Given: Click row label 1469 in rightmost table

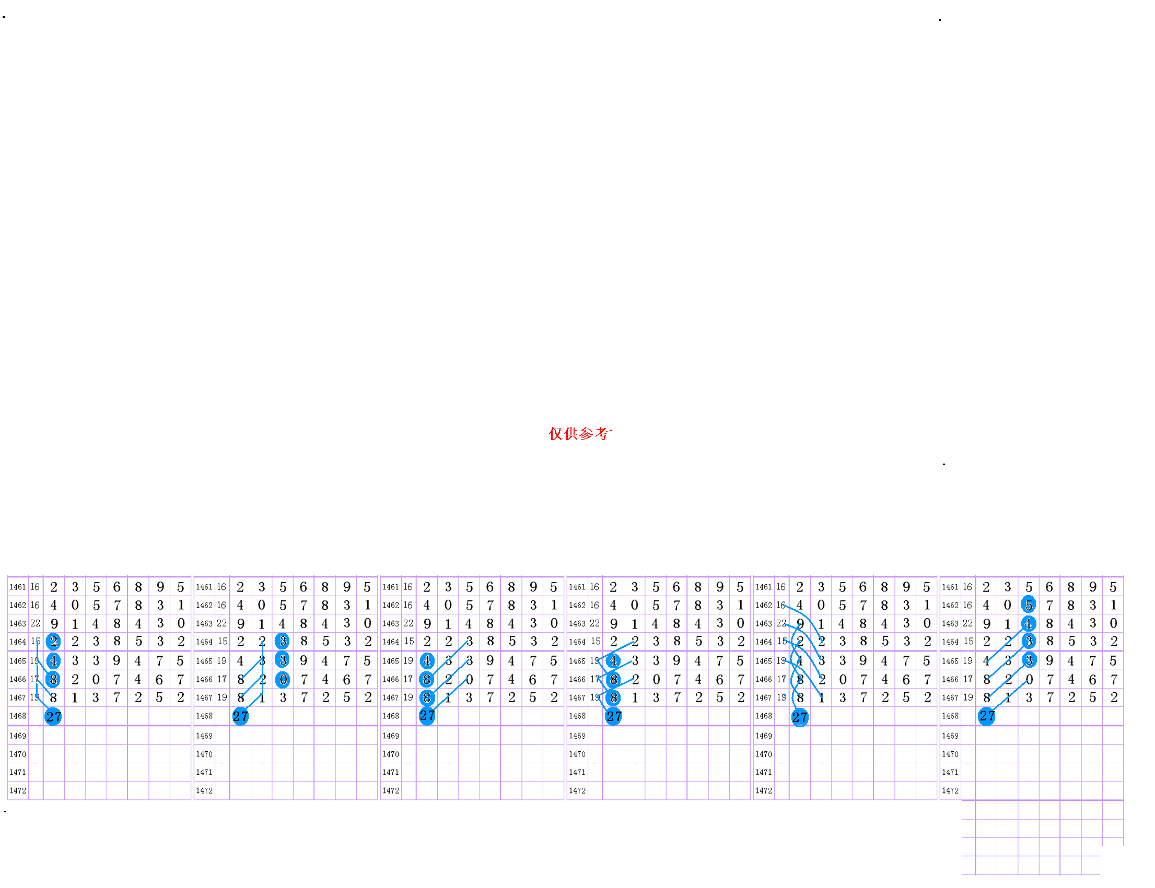Looking at the screenshot, I should [x=950, y=736].
